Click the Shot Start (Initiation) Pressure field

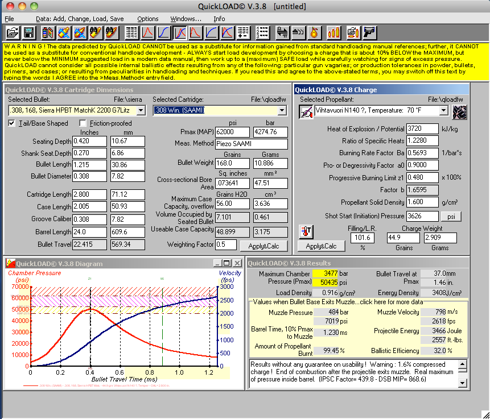pyautogui.click(x=422, y=216)
